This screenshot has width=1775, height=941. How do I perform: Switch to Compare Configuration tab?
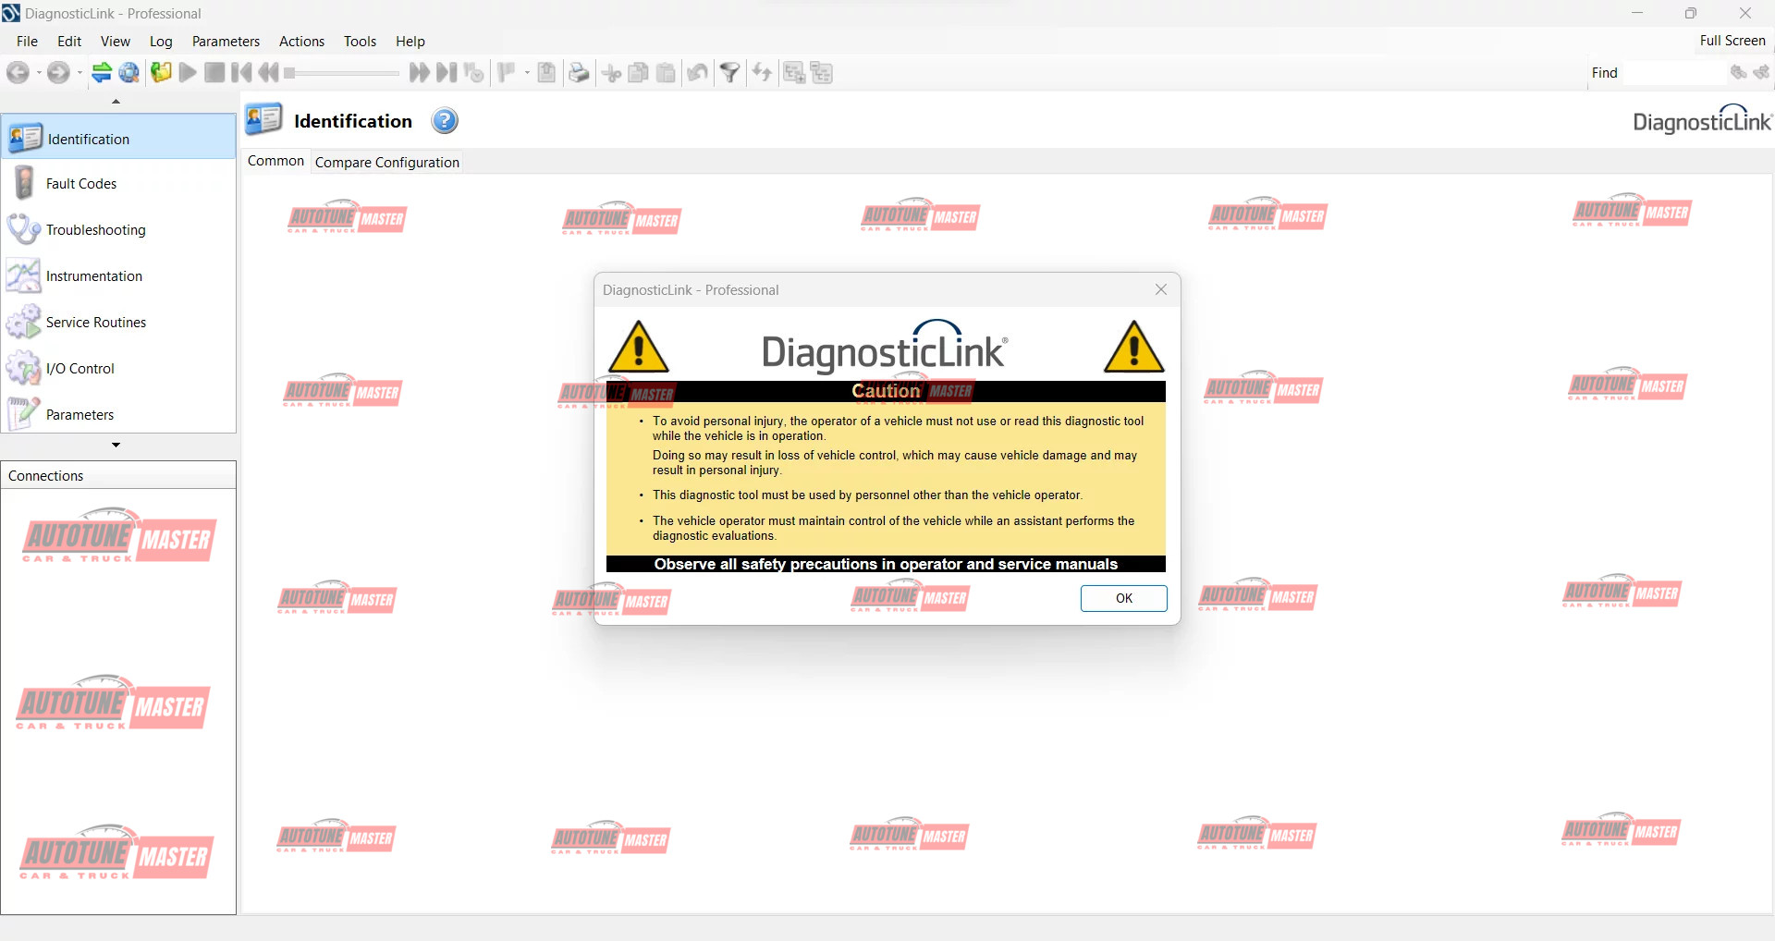pyautogui.click(x=386, y=163)
